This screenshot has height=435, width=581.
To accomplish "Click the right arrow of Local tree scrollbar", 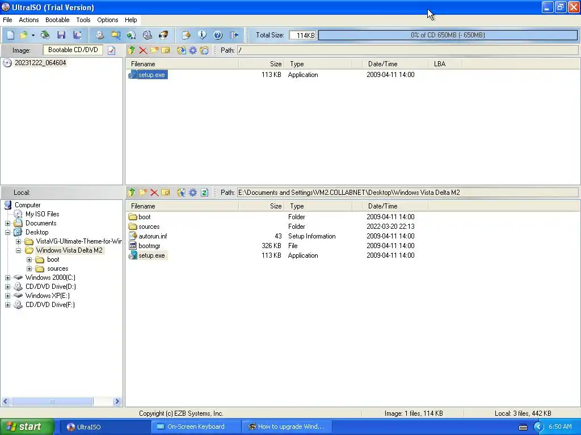I will click(x=117, y=402).
